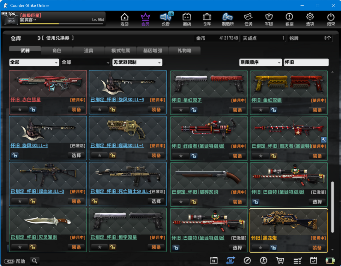
Task: Click the 返回 home icon
Action: click(124, 19)
